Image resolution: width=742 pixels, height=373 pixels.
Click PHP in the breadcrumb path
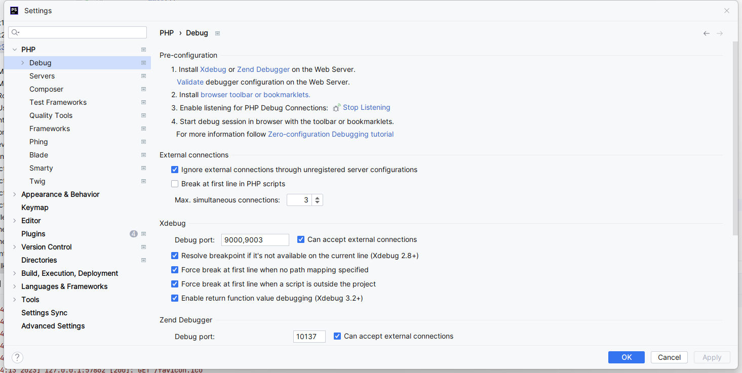167,32
